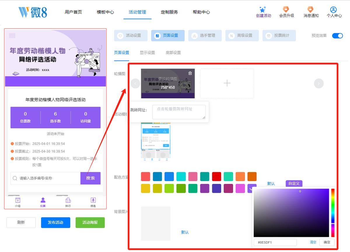Click the purple 搜索 button
Screen dimensions: 350x252
pyautogui.click(x=90, y=178)
